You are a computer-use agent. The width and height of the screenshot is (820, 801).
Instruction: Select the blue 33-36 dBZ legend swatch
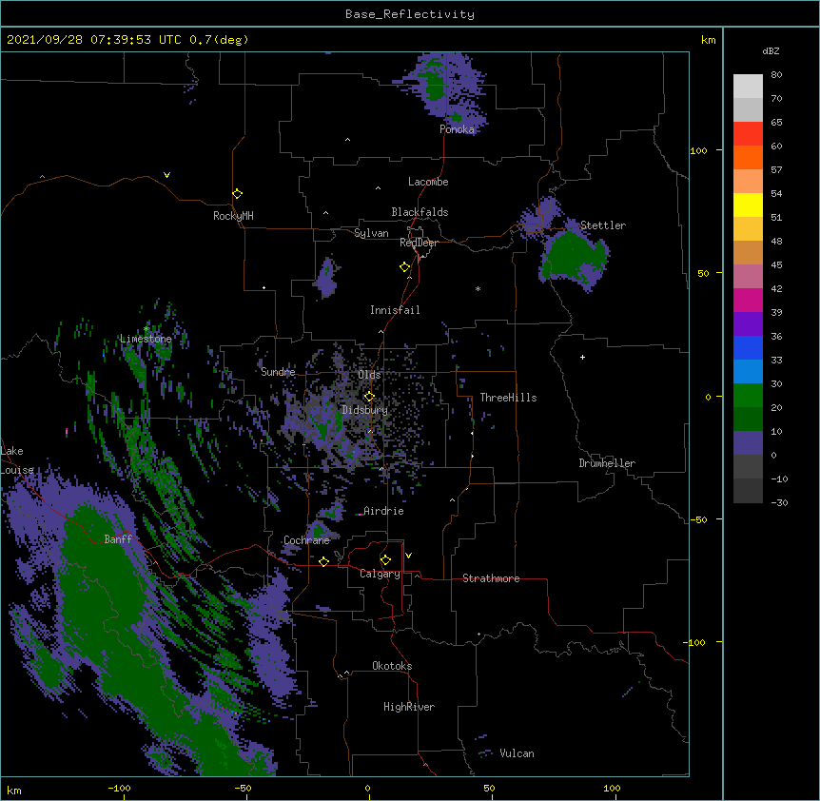tap(748, 347)
